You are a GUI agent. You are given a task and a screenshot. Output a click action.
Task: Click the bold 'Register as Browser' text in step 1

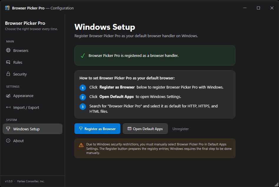117,87
